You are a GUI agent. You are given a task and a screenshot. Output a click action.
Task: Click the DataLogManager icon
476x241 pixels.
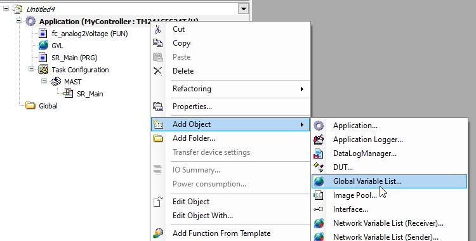tap(319, 153)
